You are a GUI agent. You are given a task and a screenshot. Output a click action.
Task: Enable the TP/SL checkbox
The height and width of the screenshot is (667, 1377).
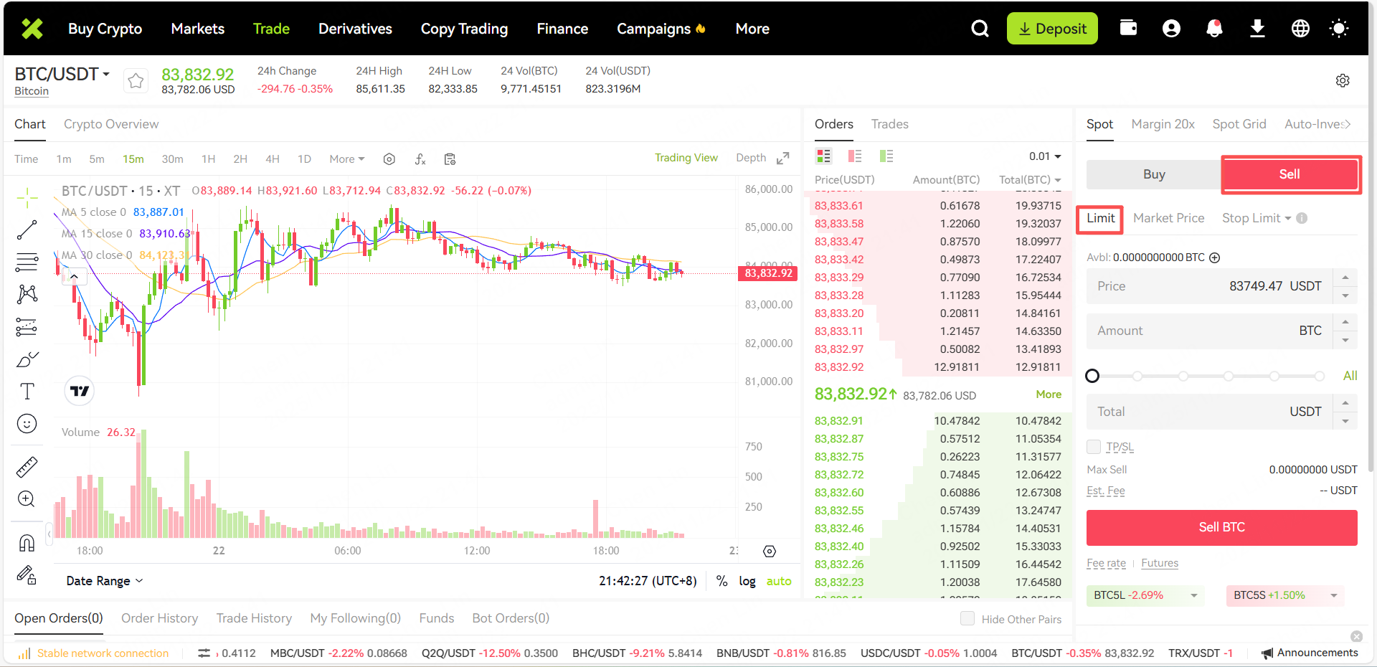1094,447
